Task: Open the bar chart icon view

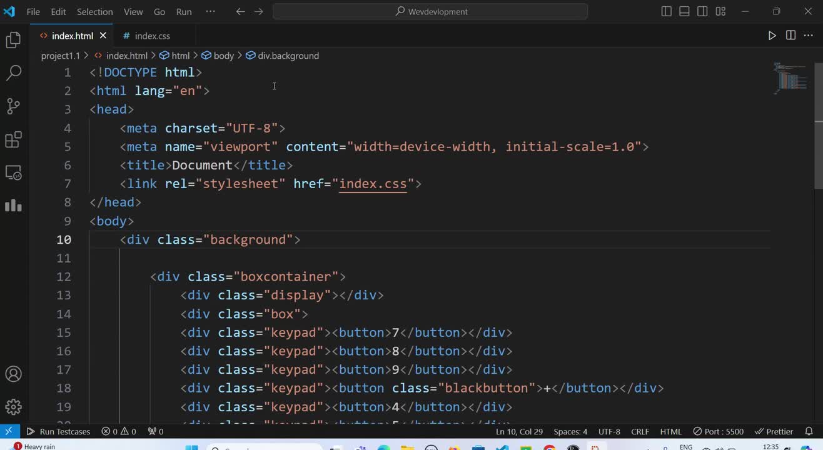Action: coord(13,205)
